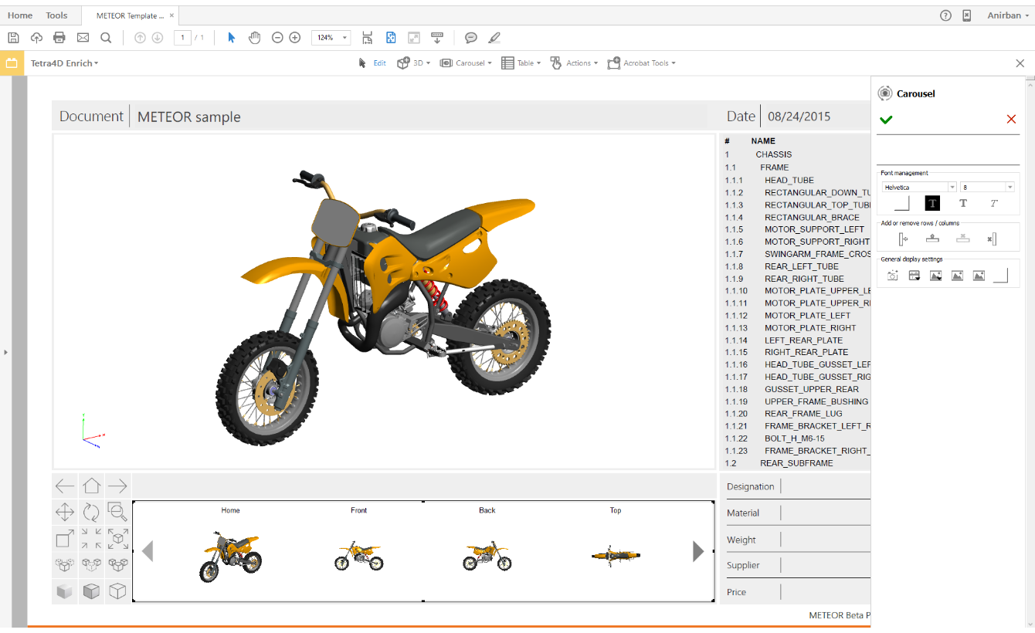Click the home view house icon
The height and width of the screenshot is (633, 1035).
[91, 486]
